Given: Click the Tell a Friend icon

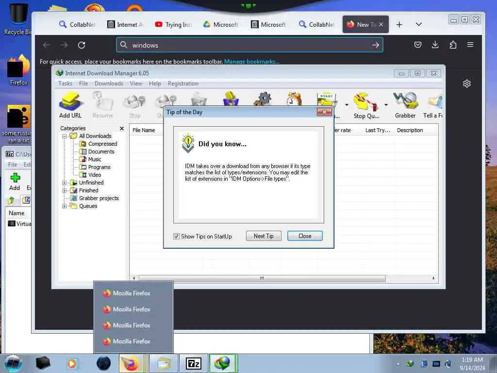Looking at the screenshot, I should [433, 105].
